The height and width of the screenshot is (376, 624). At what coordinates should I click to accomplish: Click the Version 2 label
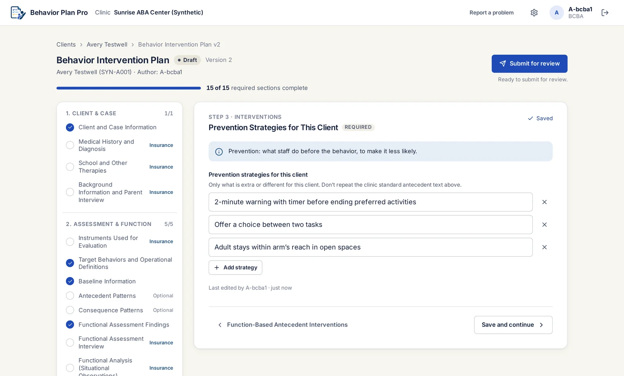[219, 60]
